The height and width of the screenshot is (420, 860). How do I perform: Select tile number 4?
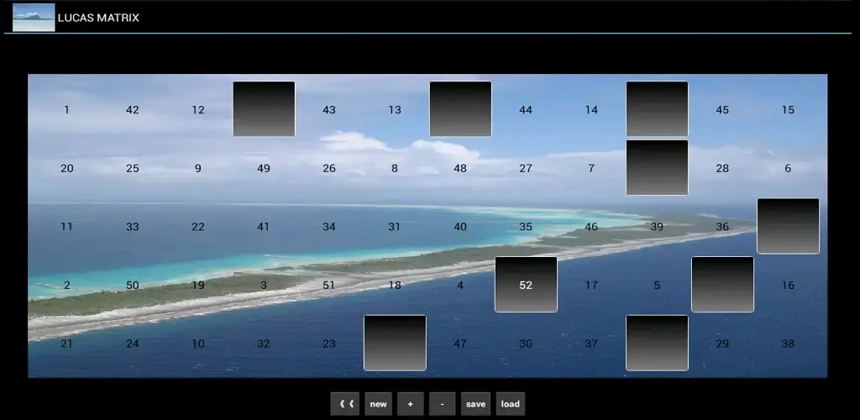pyautogui.click(x=460, y=285)
